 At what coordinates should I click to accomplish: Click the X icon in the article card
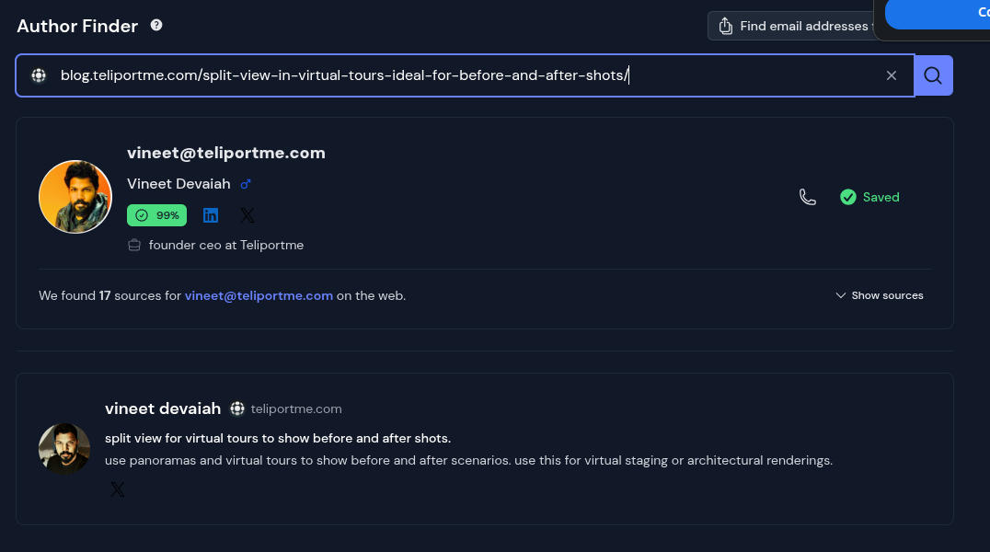coord(118,489)
